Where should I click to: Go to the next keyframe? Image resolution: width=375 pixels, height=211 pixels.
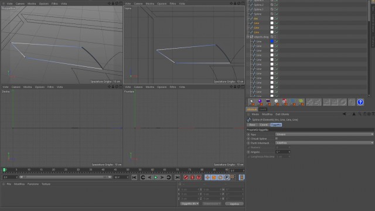(x=169, y=177)
